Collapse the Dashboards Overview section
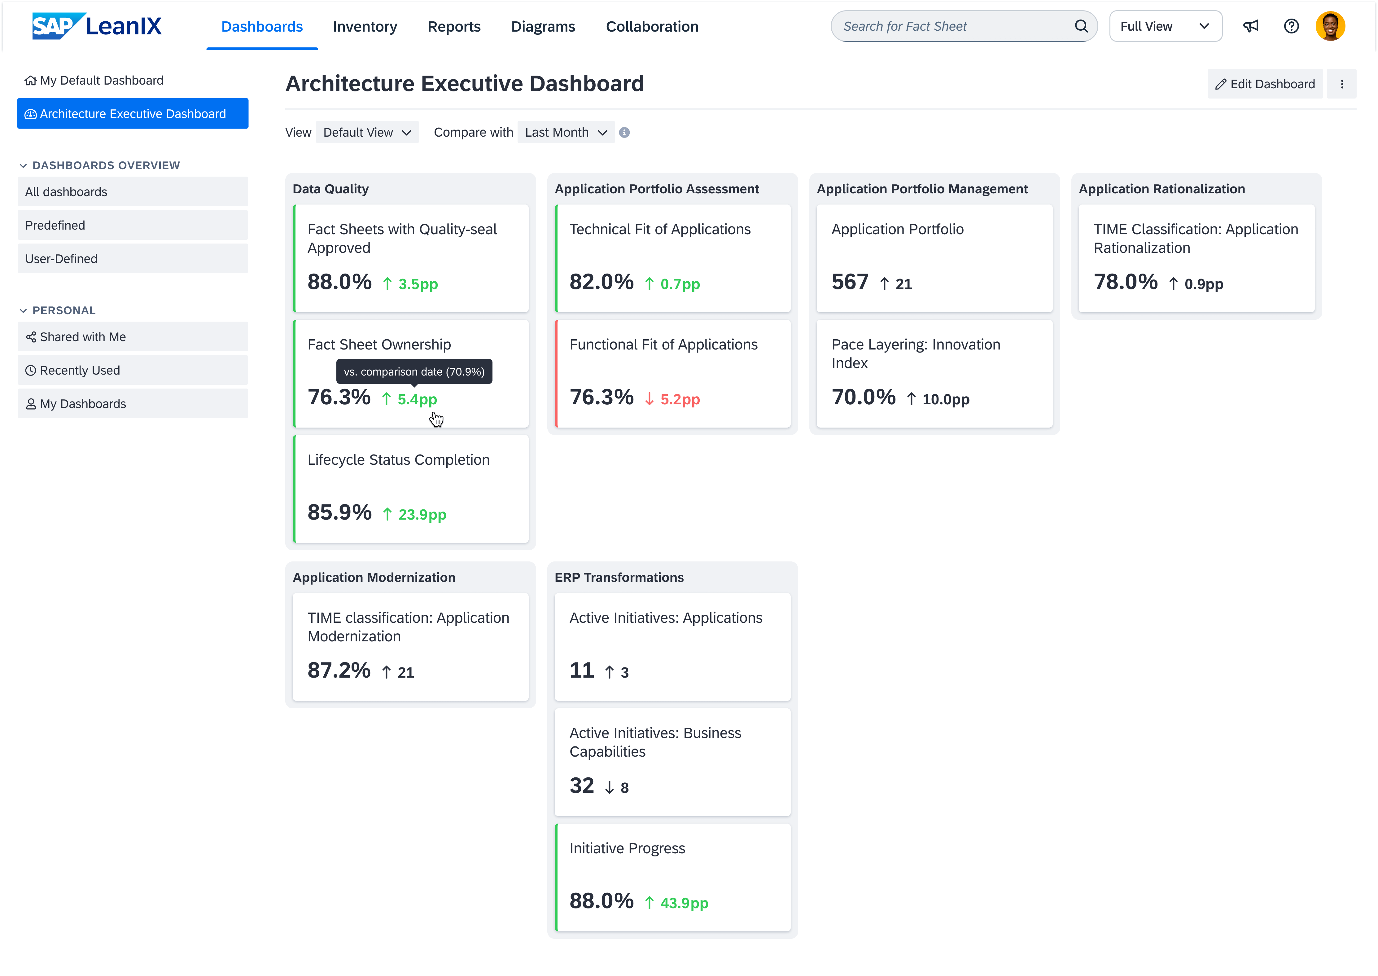1378x976 pixels. [23, 165]
